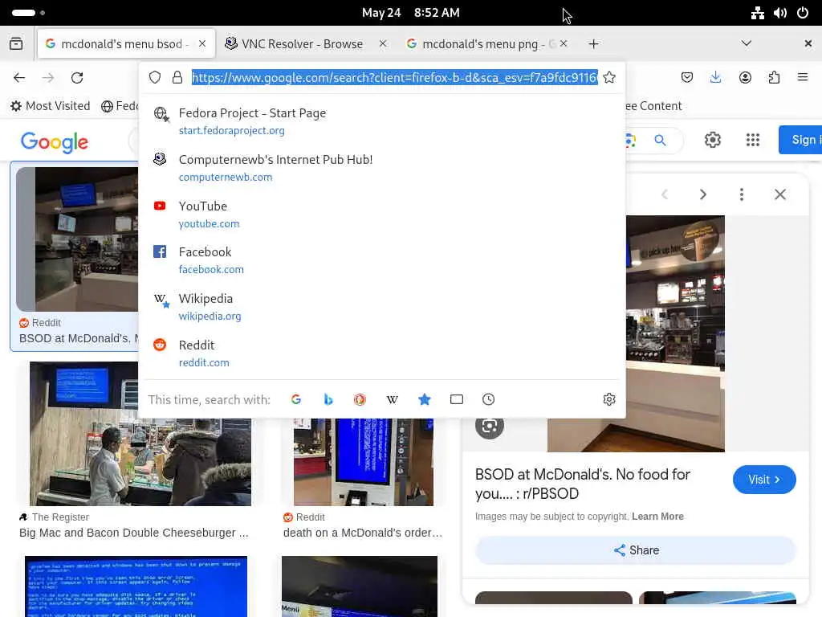
Task: Open Google quick settings gear
Action: point(713,140)
